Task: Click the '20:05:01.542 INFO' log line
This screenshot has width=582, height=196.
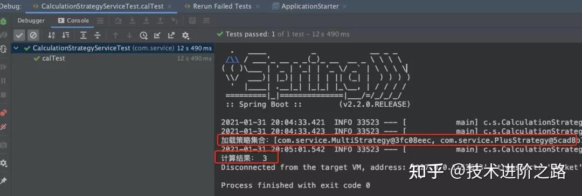Action: click(x=401, y=149)
